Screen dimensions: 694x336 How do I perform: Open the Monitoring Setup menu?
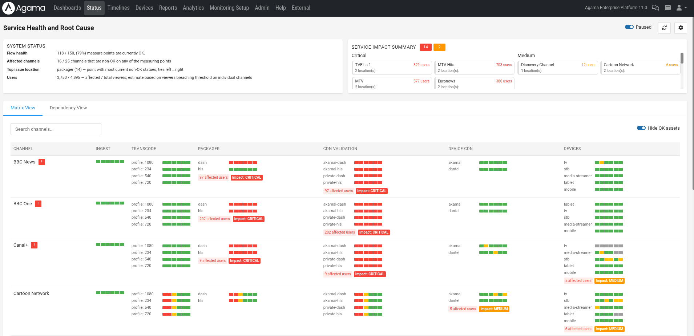tap(229, 8)
